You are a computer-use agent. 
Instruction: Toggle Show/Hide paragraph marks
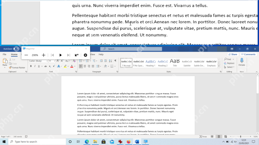(116, 61)
